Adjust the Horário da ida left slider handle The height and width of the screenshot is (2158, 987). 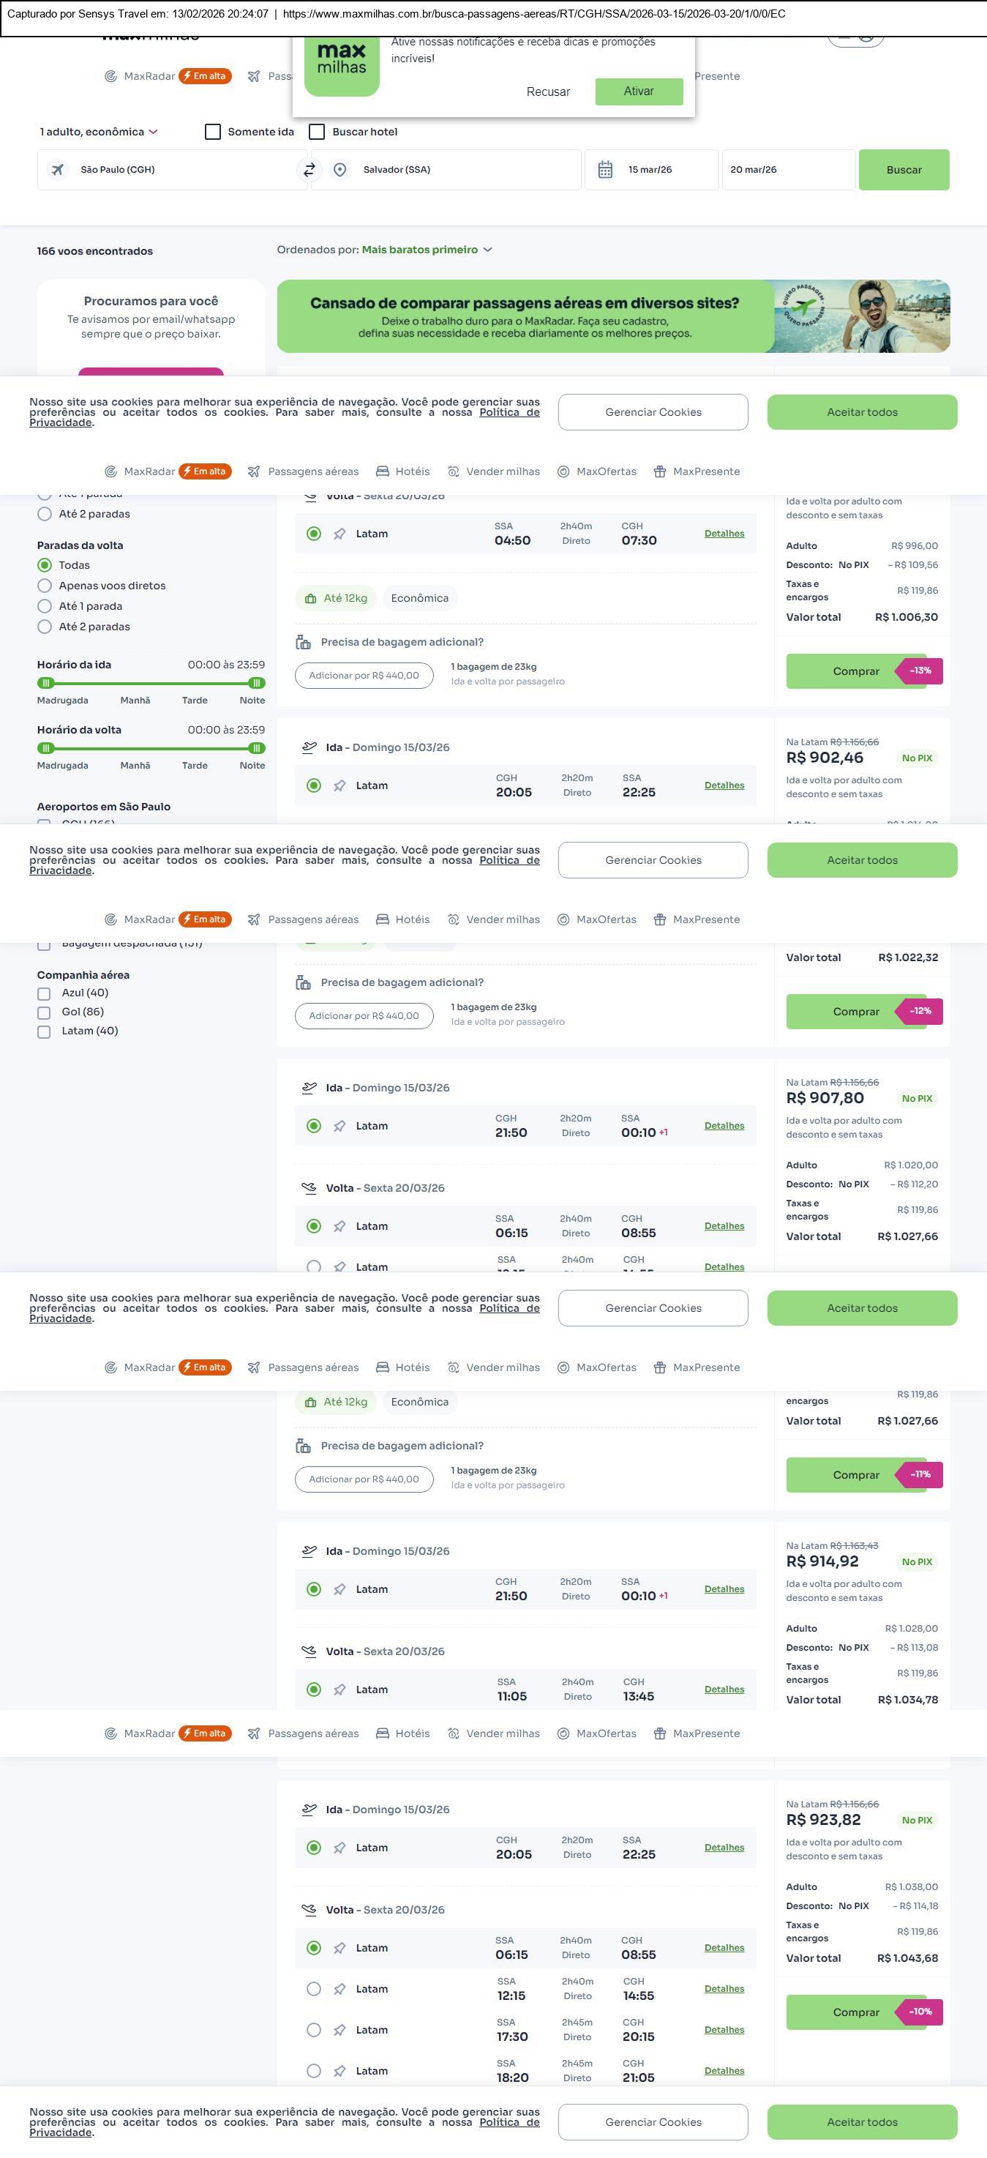point(46,684)
